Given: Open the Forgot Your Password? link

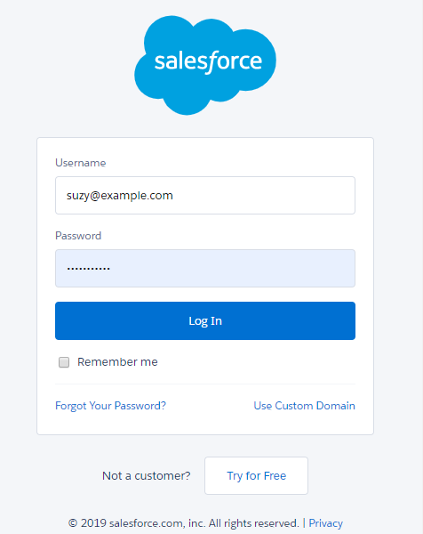Looking at the screenshot, I should 110,406.
